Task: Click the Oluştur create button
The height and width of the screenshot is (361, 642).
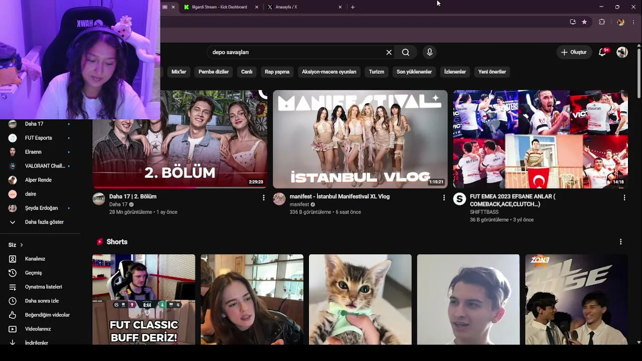Action: click(574, 52)
